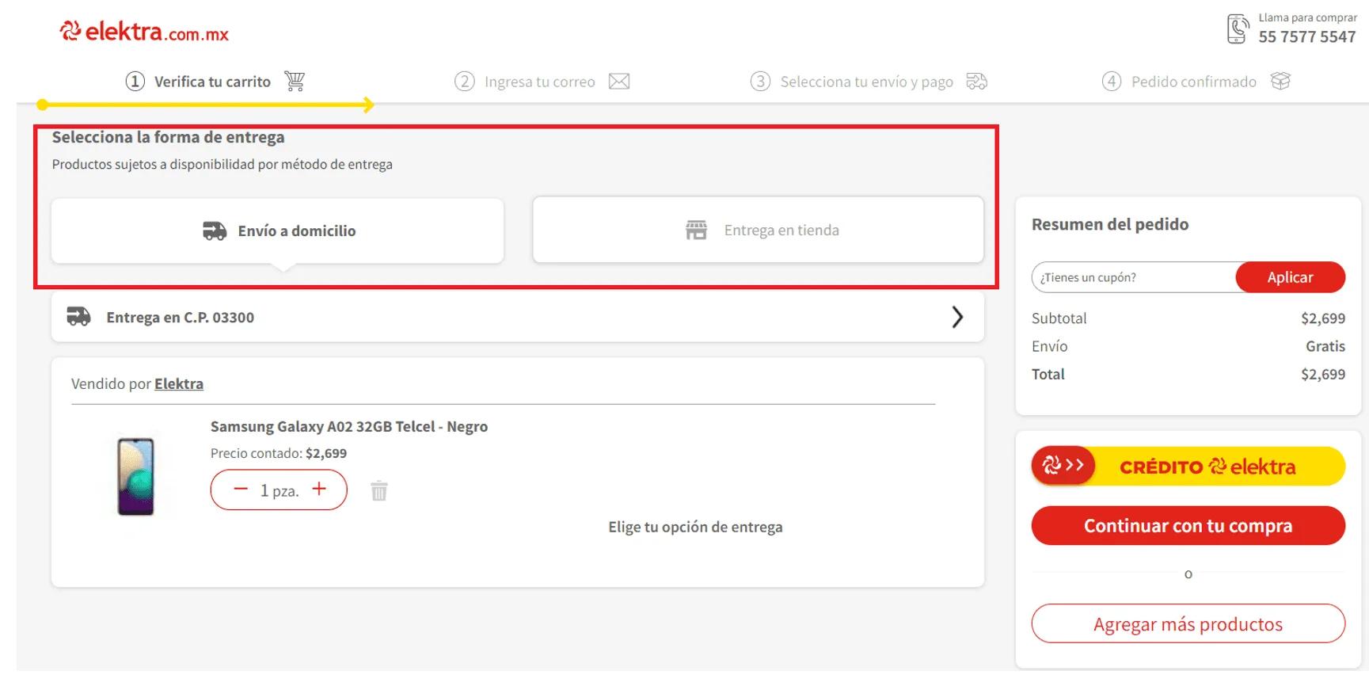Select Envío a domicilio delivery option
Image resolution: width=1369 pixels, height=682 pixels.
pyautogui.click(x=278, y=231)
